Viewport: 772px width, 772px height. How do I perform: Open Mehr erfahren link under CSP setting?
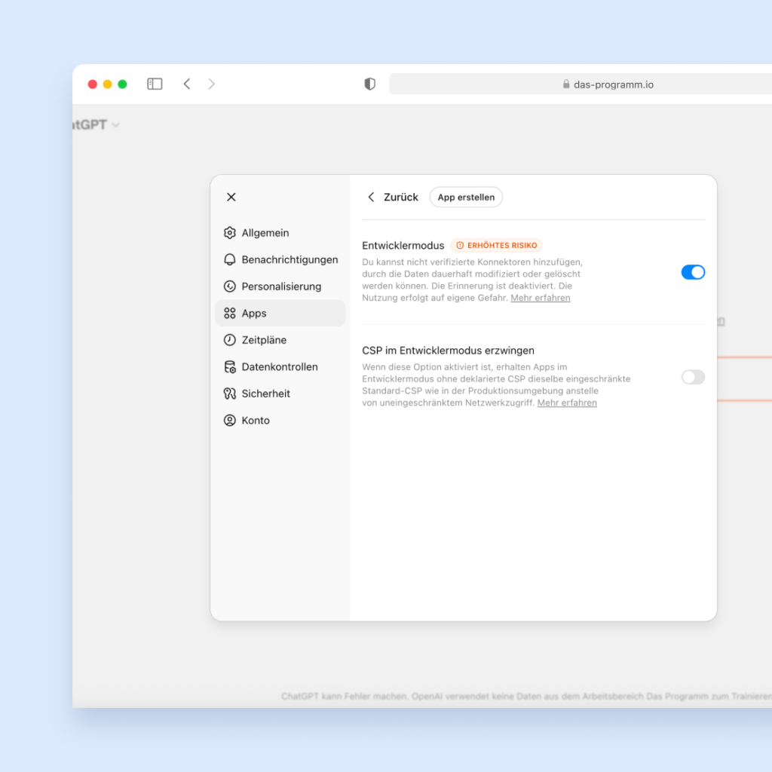[567, 403]
